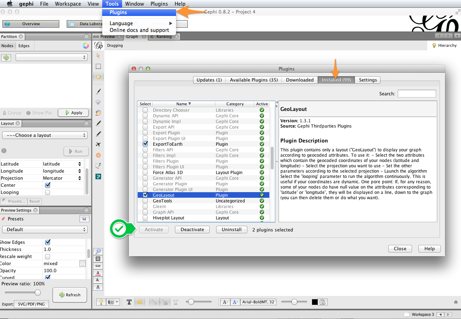The image size is (461, 319).
Task: Switch to Available Plugins (35) tab
Action: tap(254, 80)
